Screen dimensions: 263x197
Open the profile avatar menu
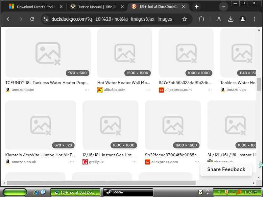point(243,19)
